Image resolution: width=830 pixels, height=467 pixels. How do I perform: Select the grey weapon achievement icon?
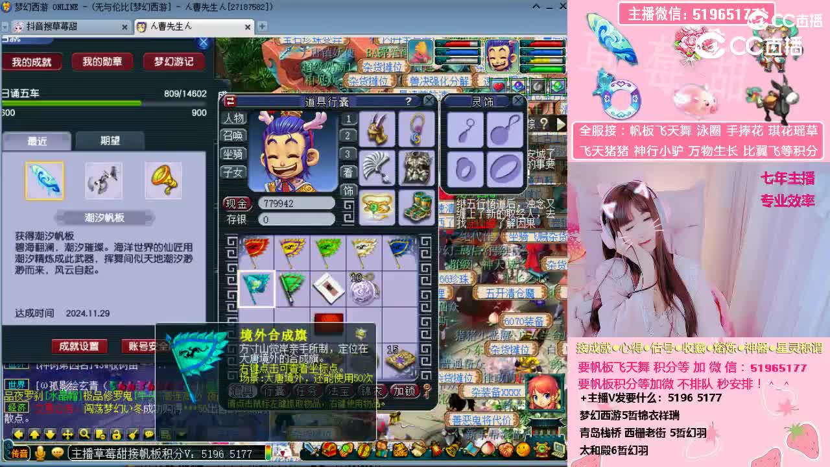[x=104, y=180]
